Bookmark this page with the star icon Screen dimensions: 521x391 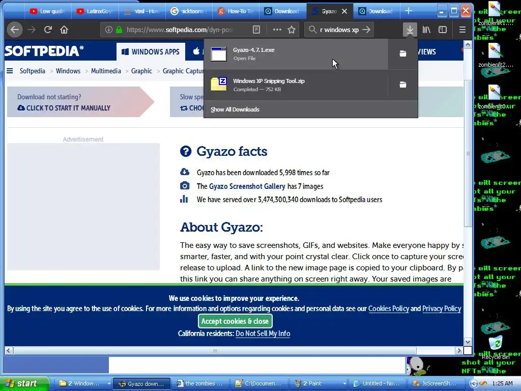coord(292,30)
